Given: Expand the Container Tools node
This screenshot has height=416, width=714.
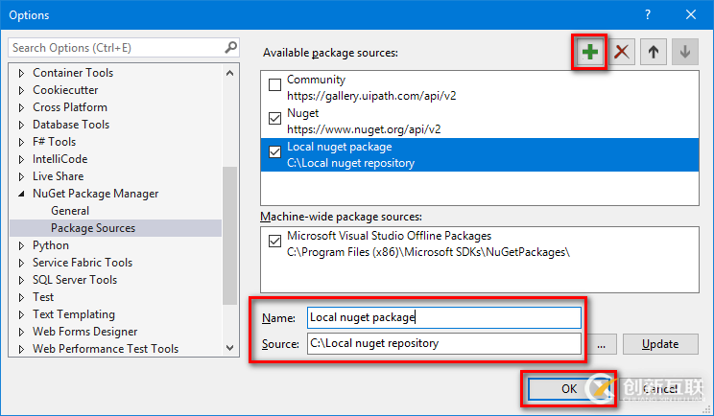Looking at the screenshot, I should coord(21,73).
